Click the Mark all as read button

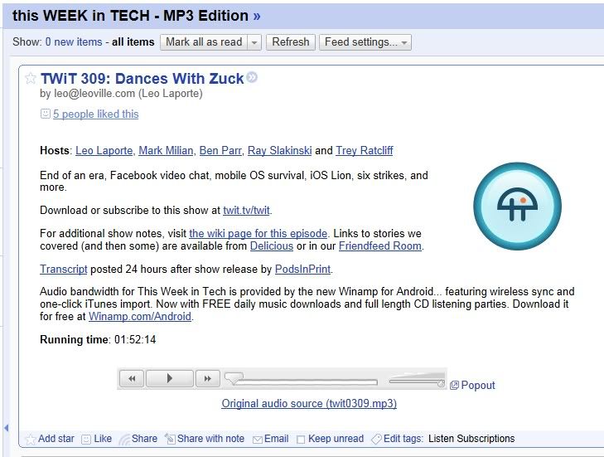[x=204, y=42]
